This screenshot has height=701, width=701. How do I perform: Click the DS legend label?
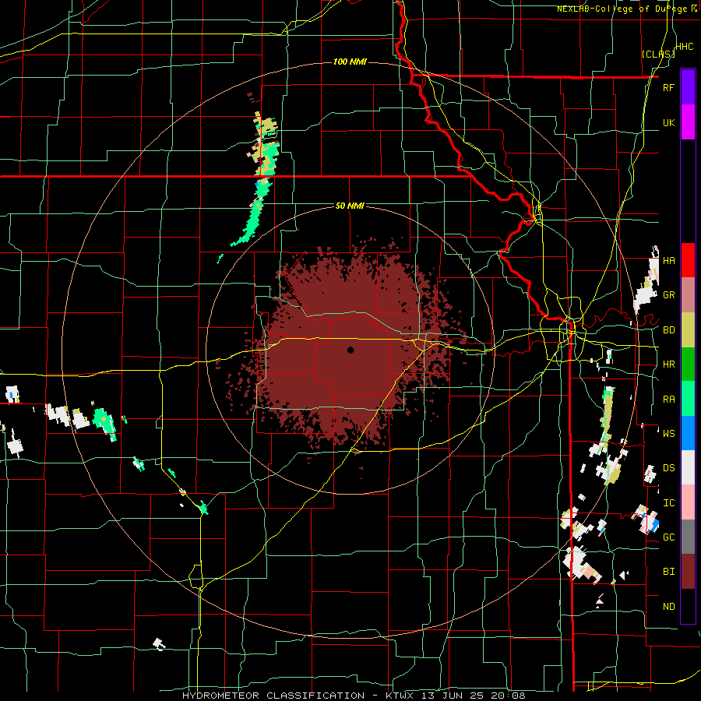668,468
